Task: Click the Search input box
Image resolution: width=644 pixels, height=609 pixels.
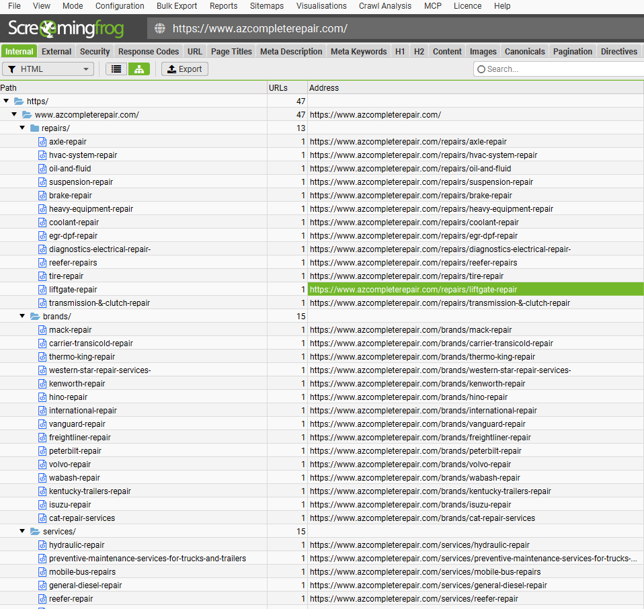Action: [559, 69]
